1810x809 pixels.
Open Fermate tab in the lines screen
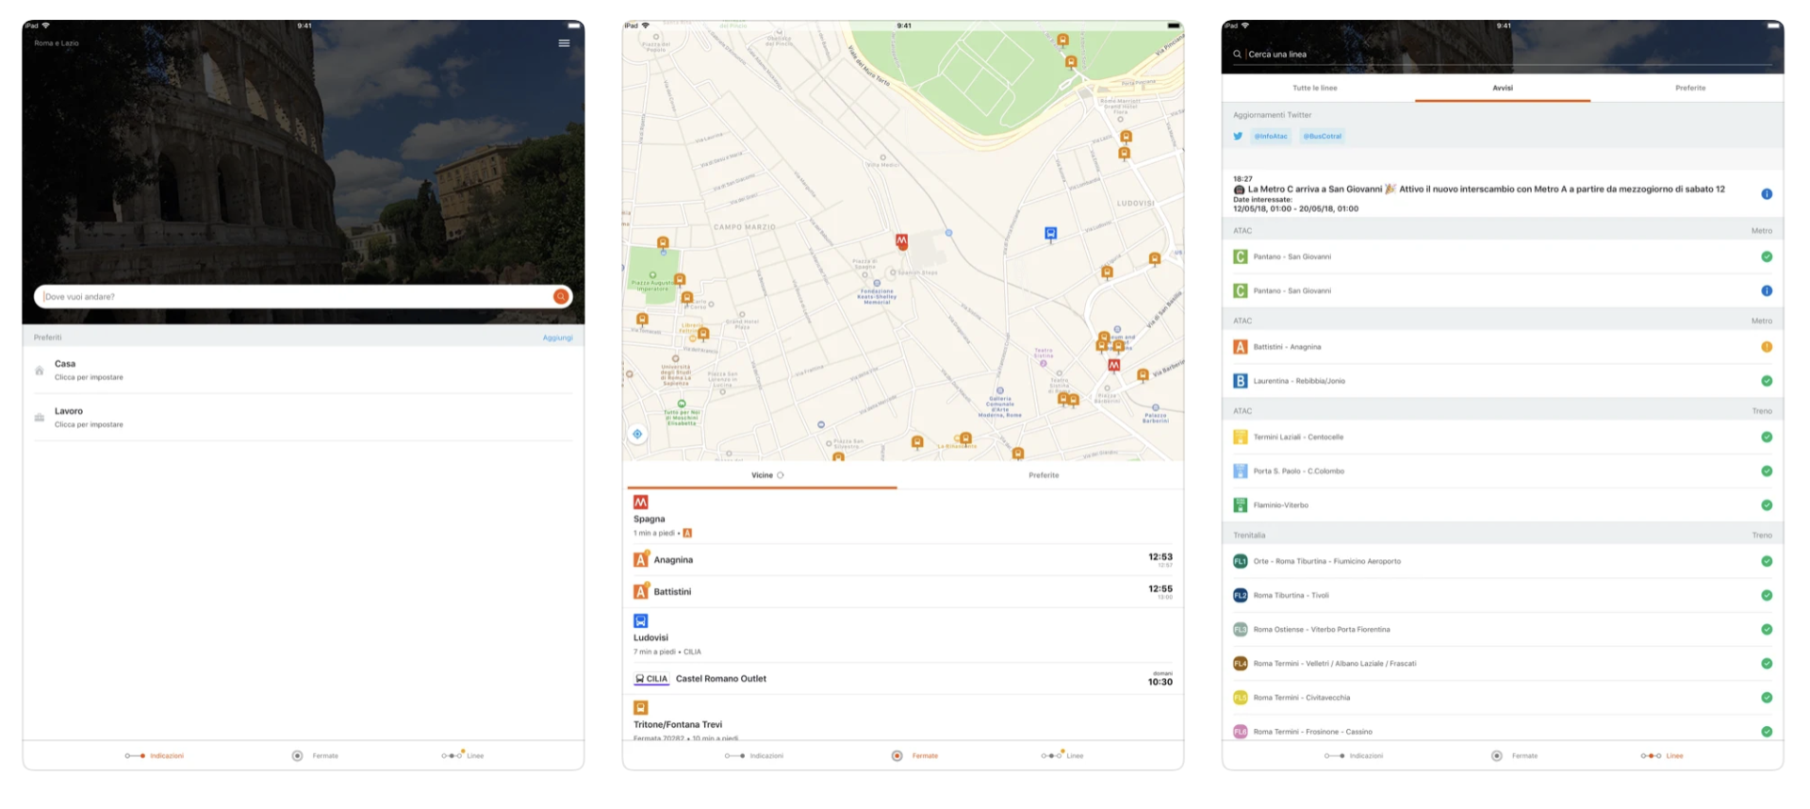coord(1514,756)
